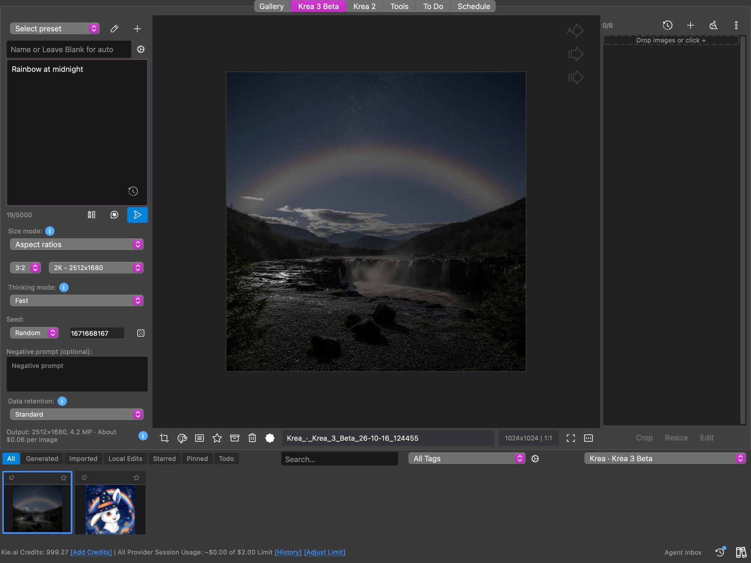This screenshot has width=751, height=563.
Task: Open the Schedule tab
Action: click(x=474, y=6)
